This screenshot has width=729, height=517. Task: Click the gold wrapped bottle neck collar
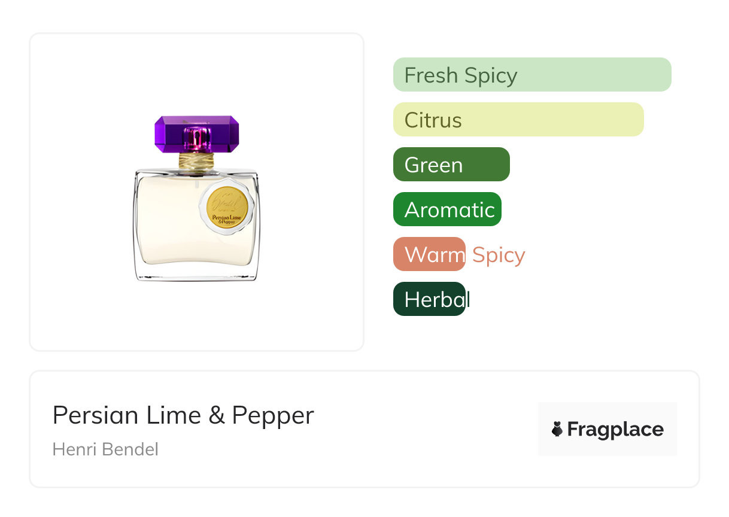tap(196, 160)
